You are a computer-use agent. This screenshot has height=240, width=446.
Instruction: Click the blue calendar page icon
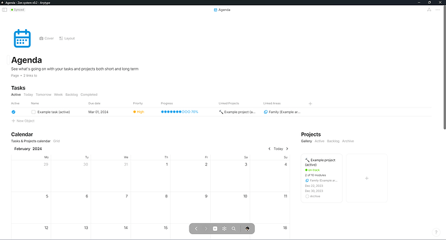click(22, 38)
